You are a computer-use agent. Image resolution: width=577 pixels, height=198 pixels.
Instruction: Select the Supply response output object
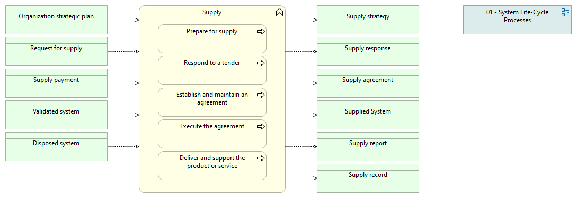coord(368,51)
